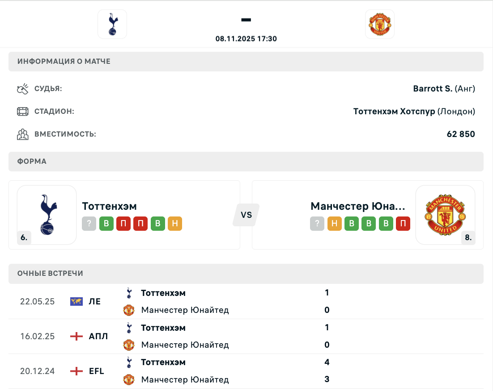Viewport: 493px width, 391px height.
Task: Click Tottenham's orange draw form badge
Action: click(x=175, y=224)
